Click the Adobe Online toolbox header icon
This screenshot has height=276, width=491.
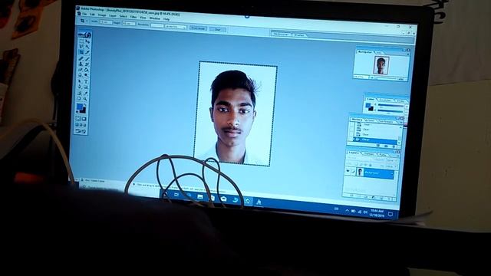pos(85,34)
